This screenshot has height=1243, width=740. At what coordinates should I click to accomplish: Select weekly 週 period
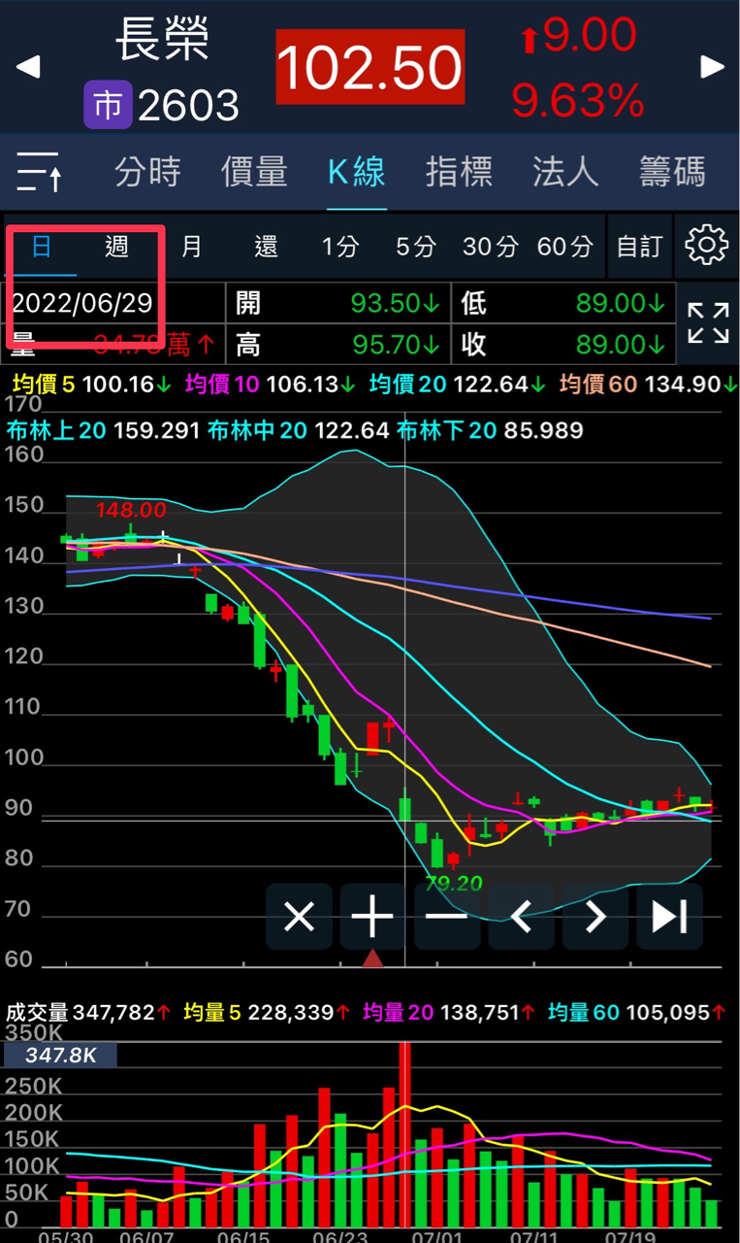[x=116, y=247]
